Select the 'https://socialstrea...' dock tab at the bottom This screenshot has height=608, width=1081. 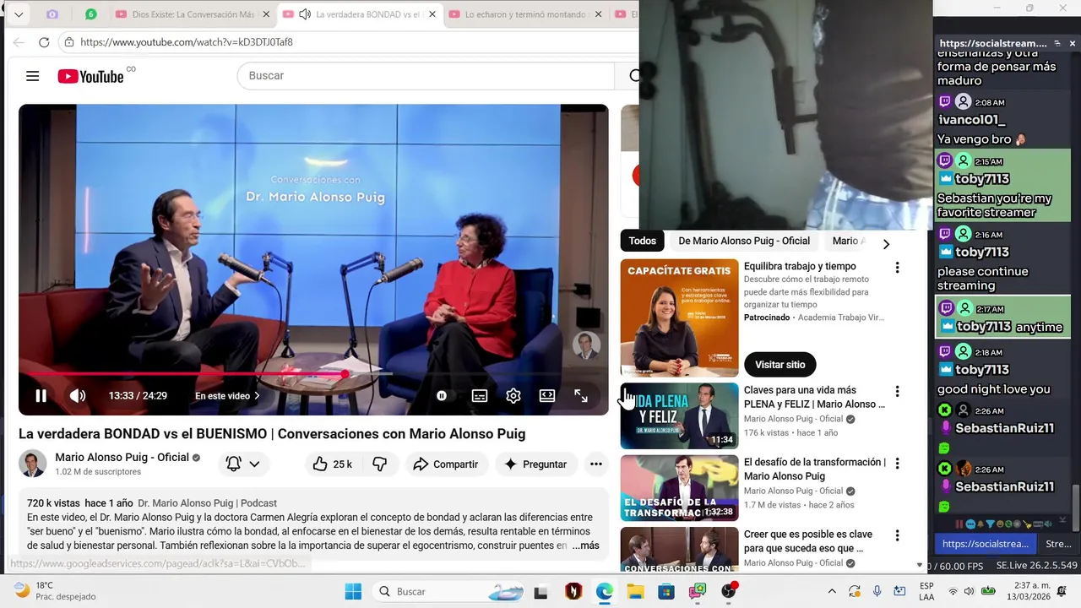985,544
